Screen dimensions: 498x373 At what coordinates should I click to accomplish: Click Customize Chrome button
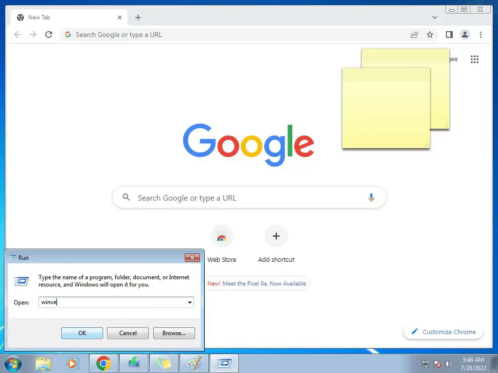(x=443, y=332)
